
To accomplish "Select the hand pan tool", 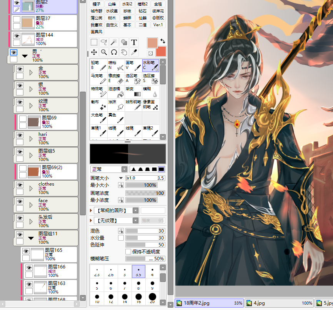I will point(124,52).
